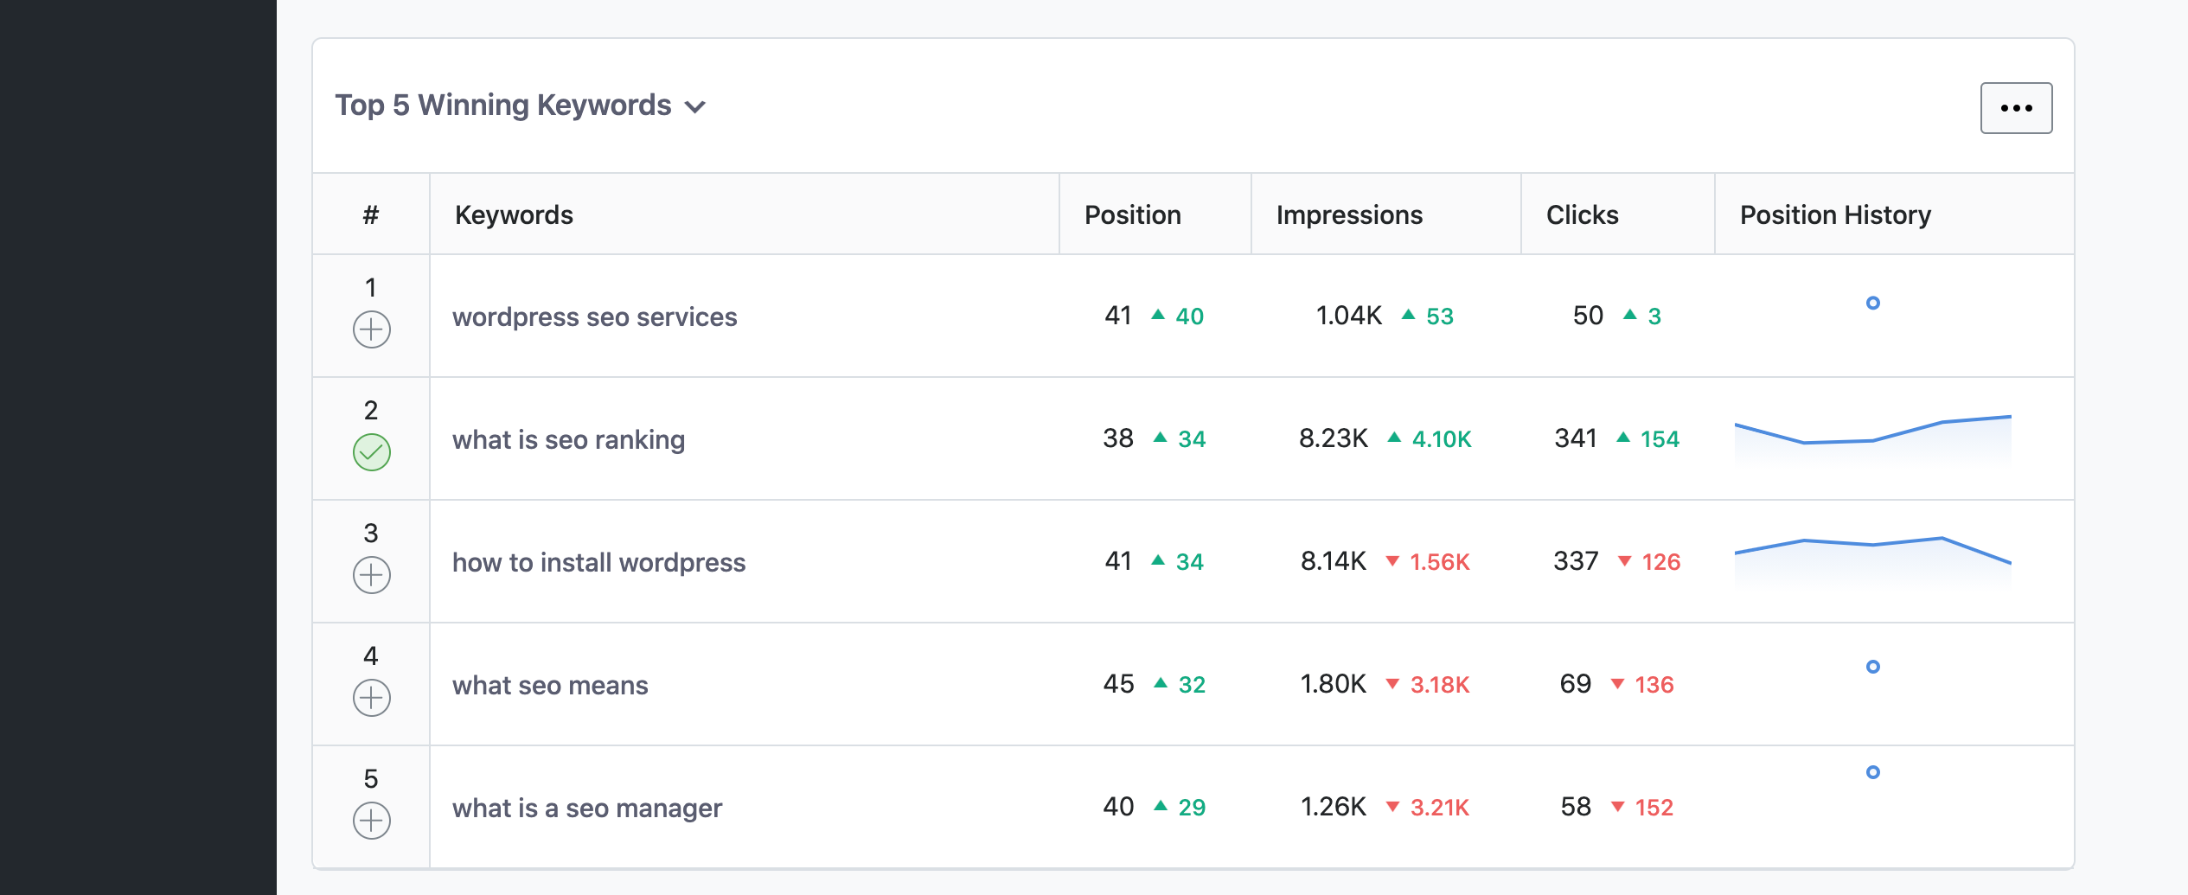2188x895 pixels.
Task: Select the keyword "what is a seo manager"
Action: coord(588,807)
